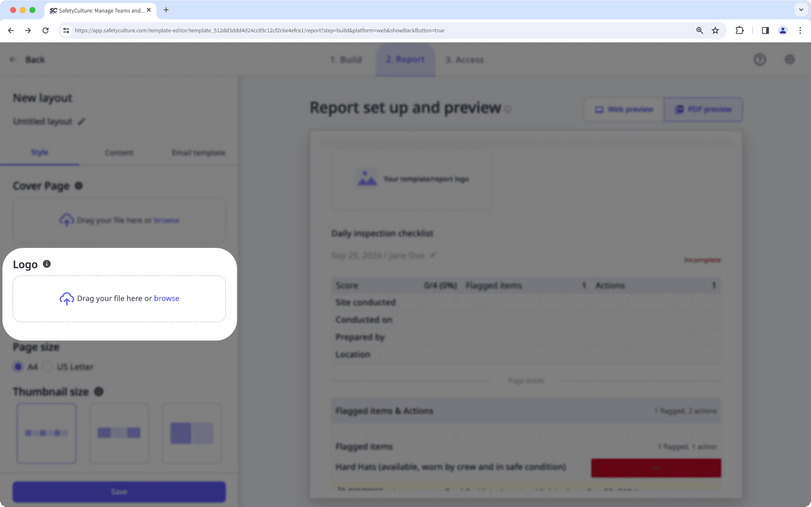Click the back arrow next to Back
Screen dimensions: 811x507
(13, 59)
